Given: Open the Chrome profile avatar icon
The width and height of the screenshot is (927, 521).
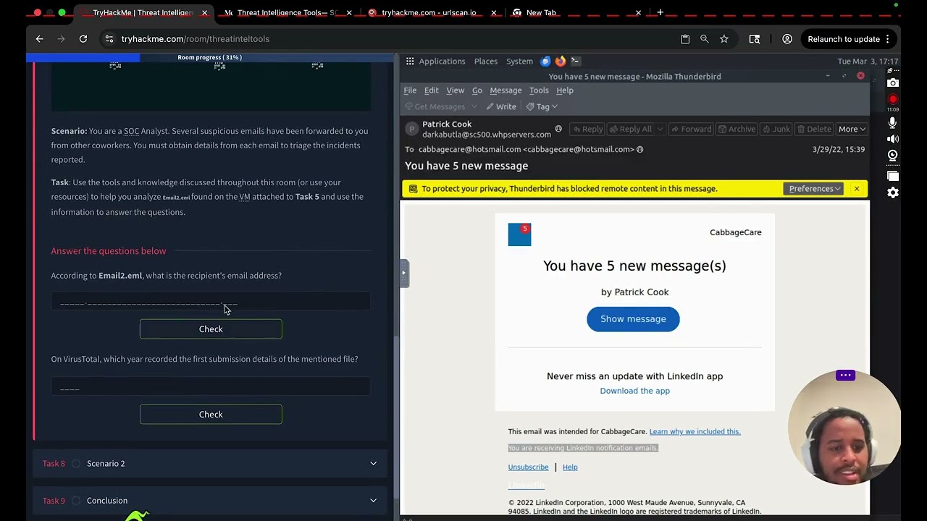Looking at the screenshot, I should [787, 39].
